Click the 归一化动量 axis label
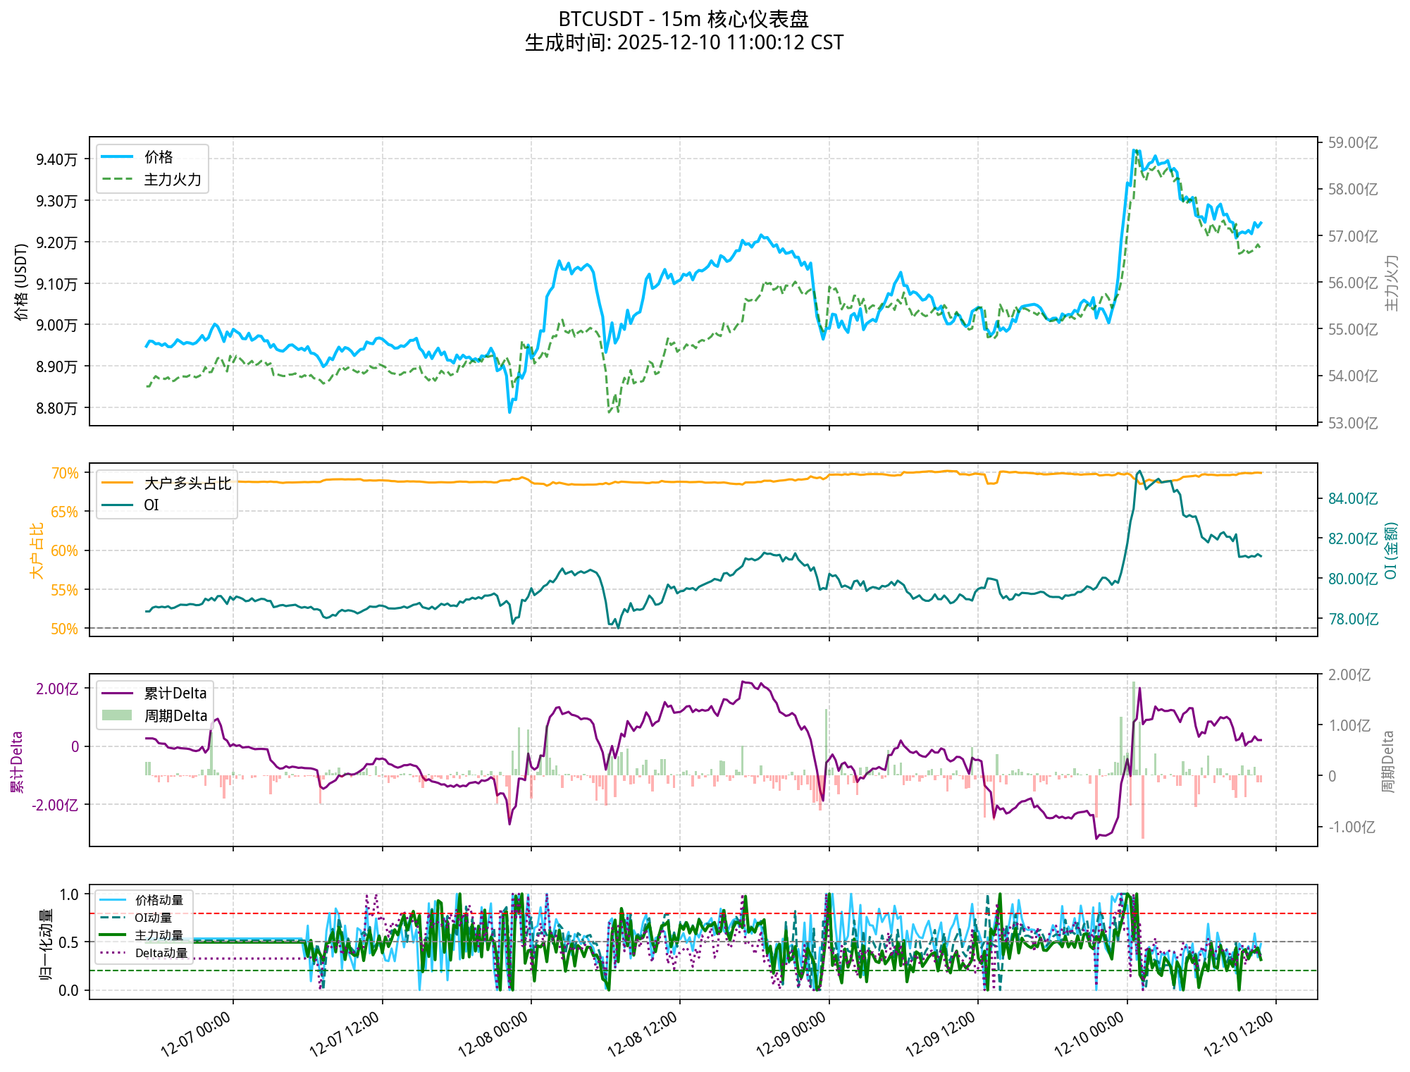This screenshot has width=1410, height=1072. (45, 943)
